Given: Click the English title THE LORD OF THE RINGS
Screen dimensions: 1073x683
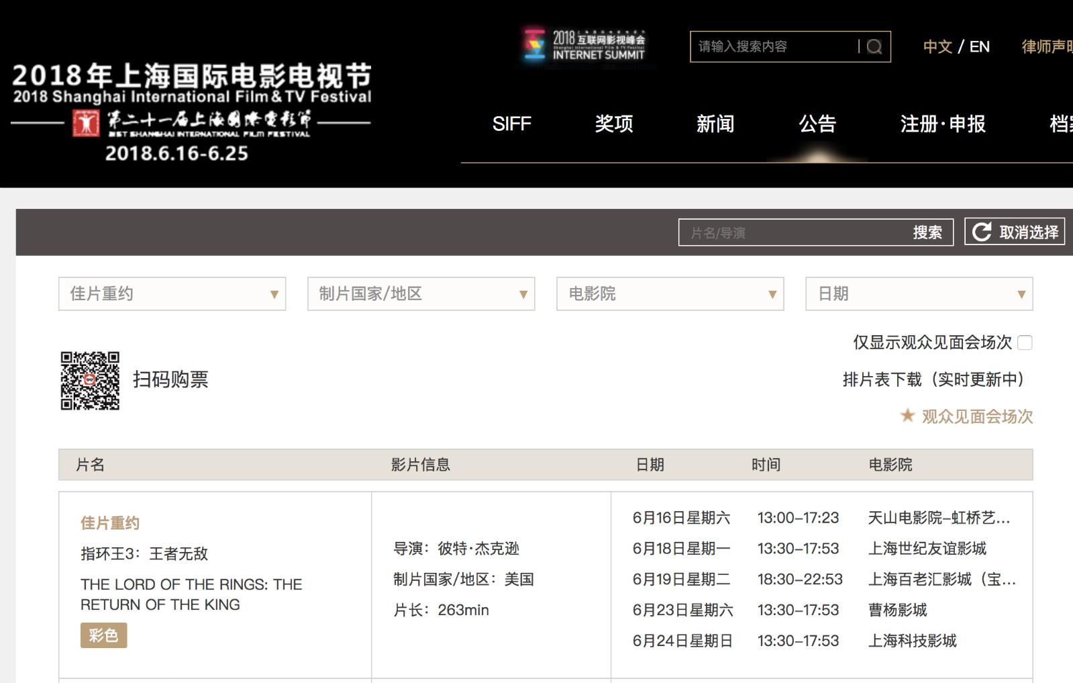Looking at the screenshot, I should pyautogui.click(x=191, y=594).
